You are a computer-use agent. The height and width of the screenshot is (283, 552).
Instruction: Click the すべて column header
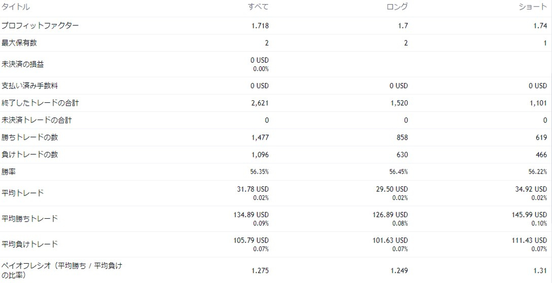(x=258, y=7)
